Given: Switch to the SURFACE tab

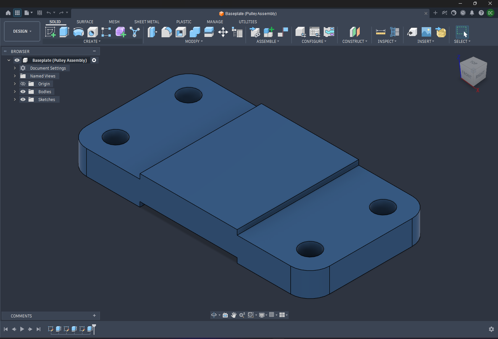Looking at the screenshot, I should 85,22.
